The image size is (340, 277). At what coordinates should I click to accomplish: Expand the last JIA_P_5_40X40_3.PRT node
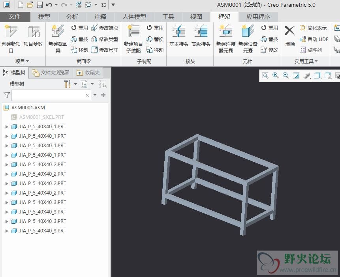[x=7, y=231]
